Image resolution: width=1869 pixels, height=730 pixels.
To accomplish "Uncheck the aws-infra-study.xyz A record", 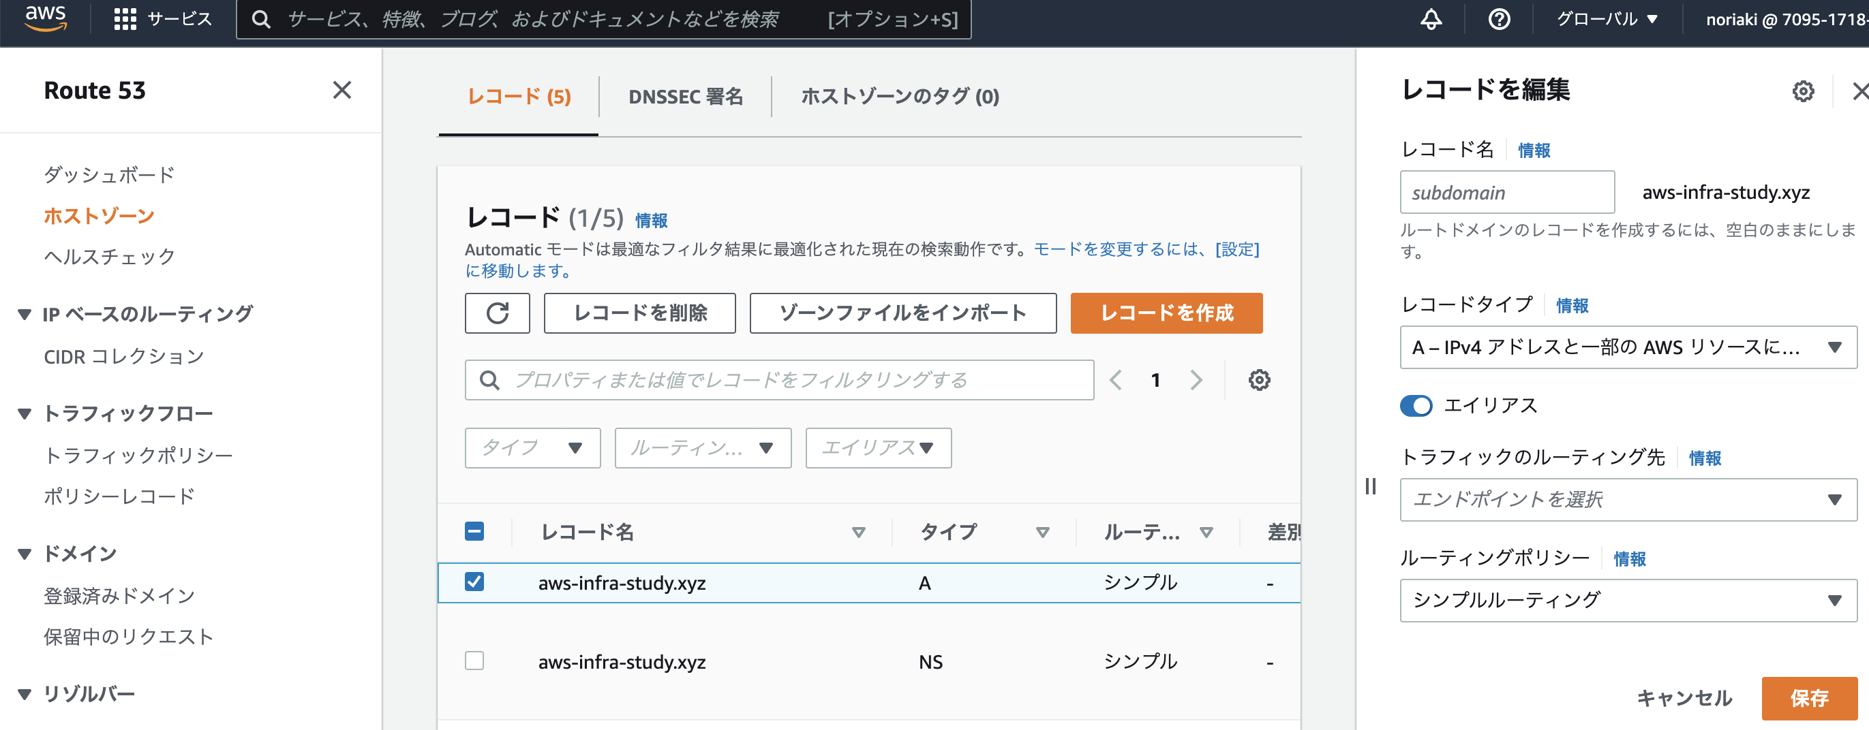I will [475, 581].
